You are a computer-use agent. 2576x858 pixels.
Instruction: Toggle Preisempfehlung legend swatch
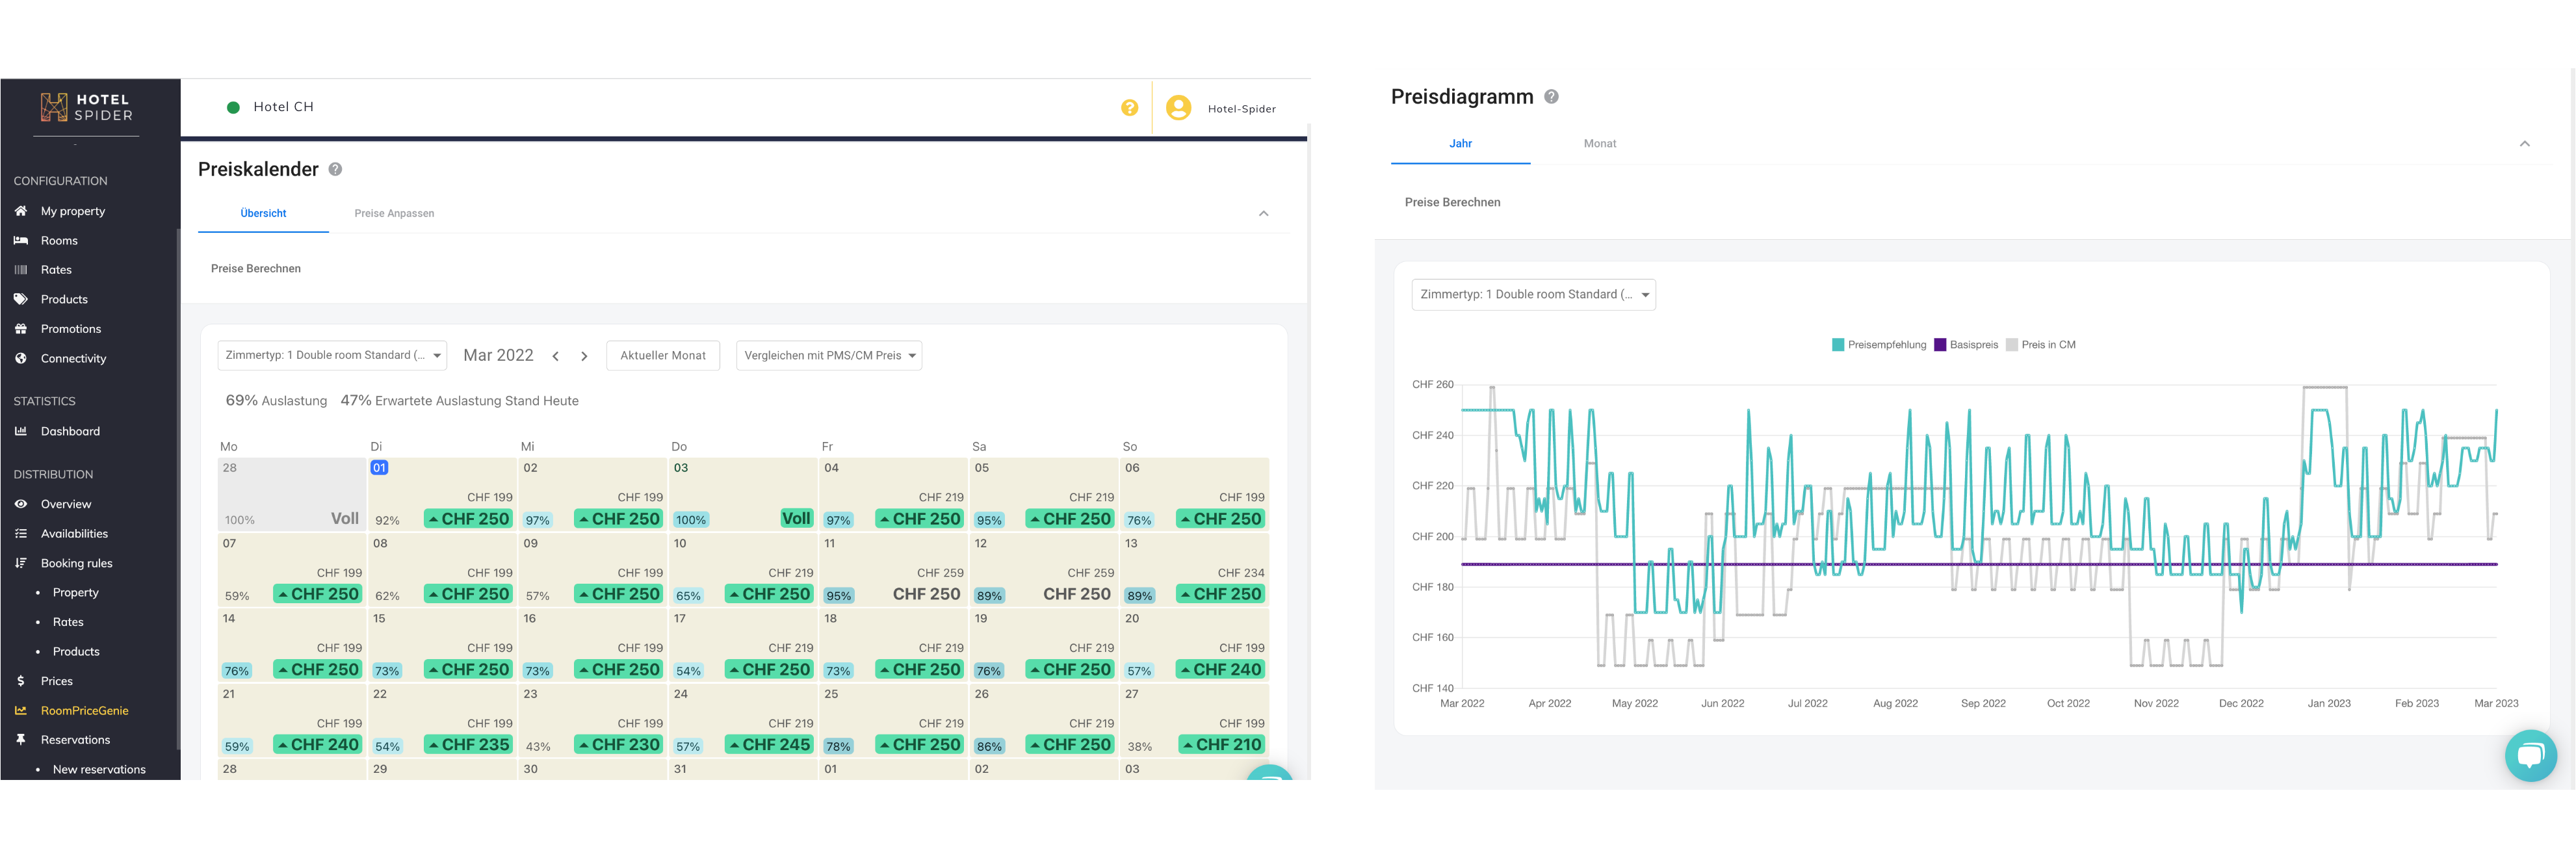click(1837, 345)
